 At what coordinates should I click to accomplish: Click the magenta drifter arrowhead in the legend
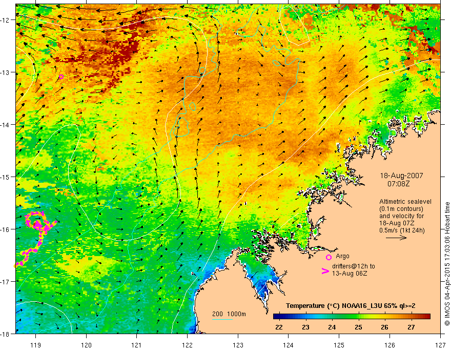click(x=325, y=272)
